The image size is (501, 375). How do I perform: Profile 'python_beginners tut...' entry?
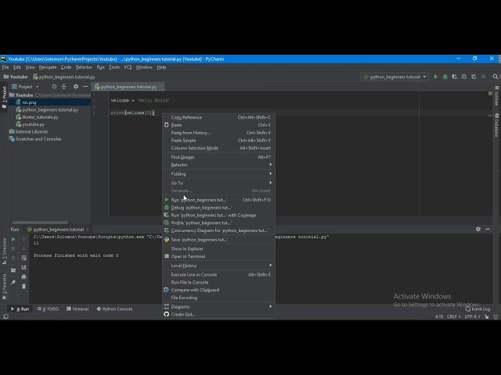219,223
